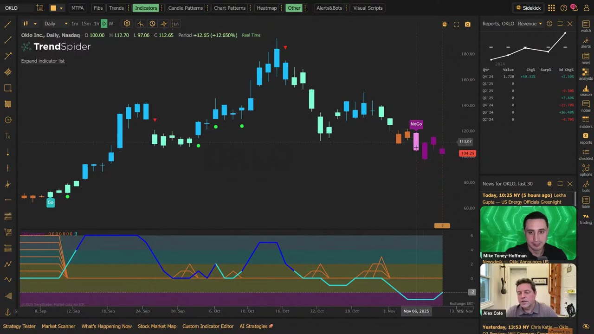This screenshot has height=334, width=594.
Task: Toggle the Heatmap button
Action: 267,8
